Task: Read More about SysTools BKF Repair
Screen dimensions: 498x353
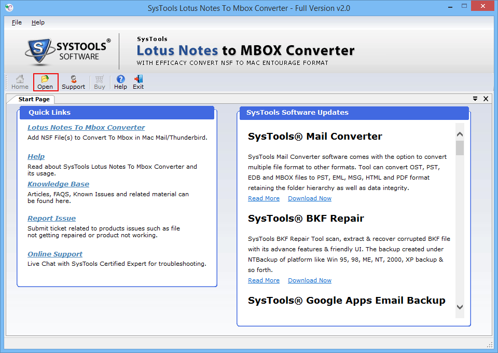Action: coord(264,280)
